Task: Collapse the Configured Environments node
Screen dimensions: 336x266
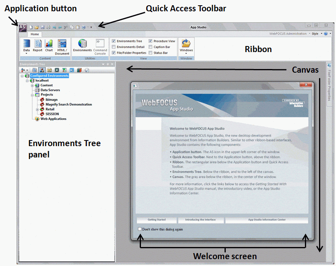Action: (22, 76)
